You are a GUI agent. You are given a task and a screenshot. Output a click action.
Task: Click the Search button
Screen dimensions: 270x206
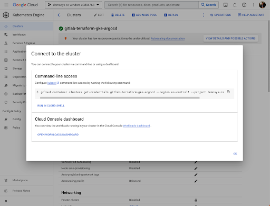pyautogui.click(x=209, y=5)
